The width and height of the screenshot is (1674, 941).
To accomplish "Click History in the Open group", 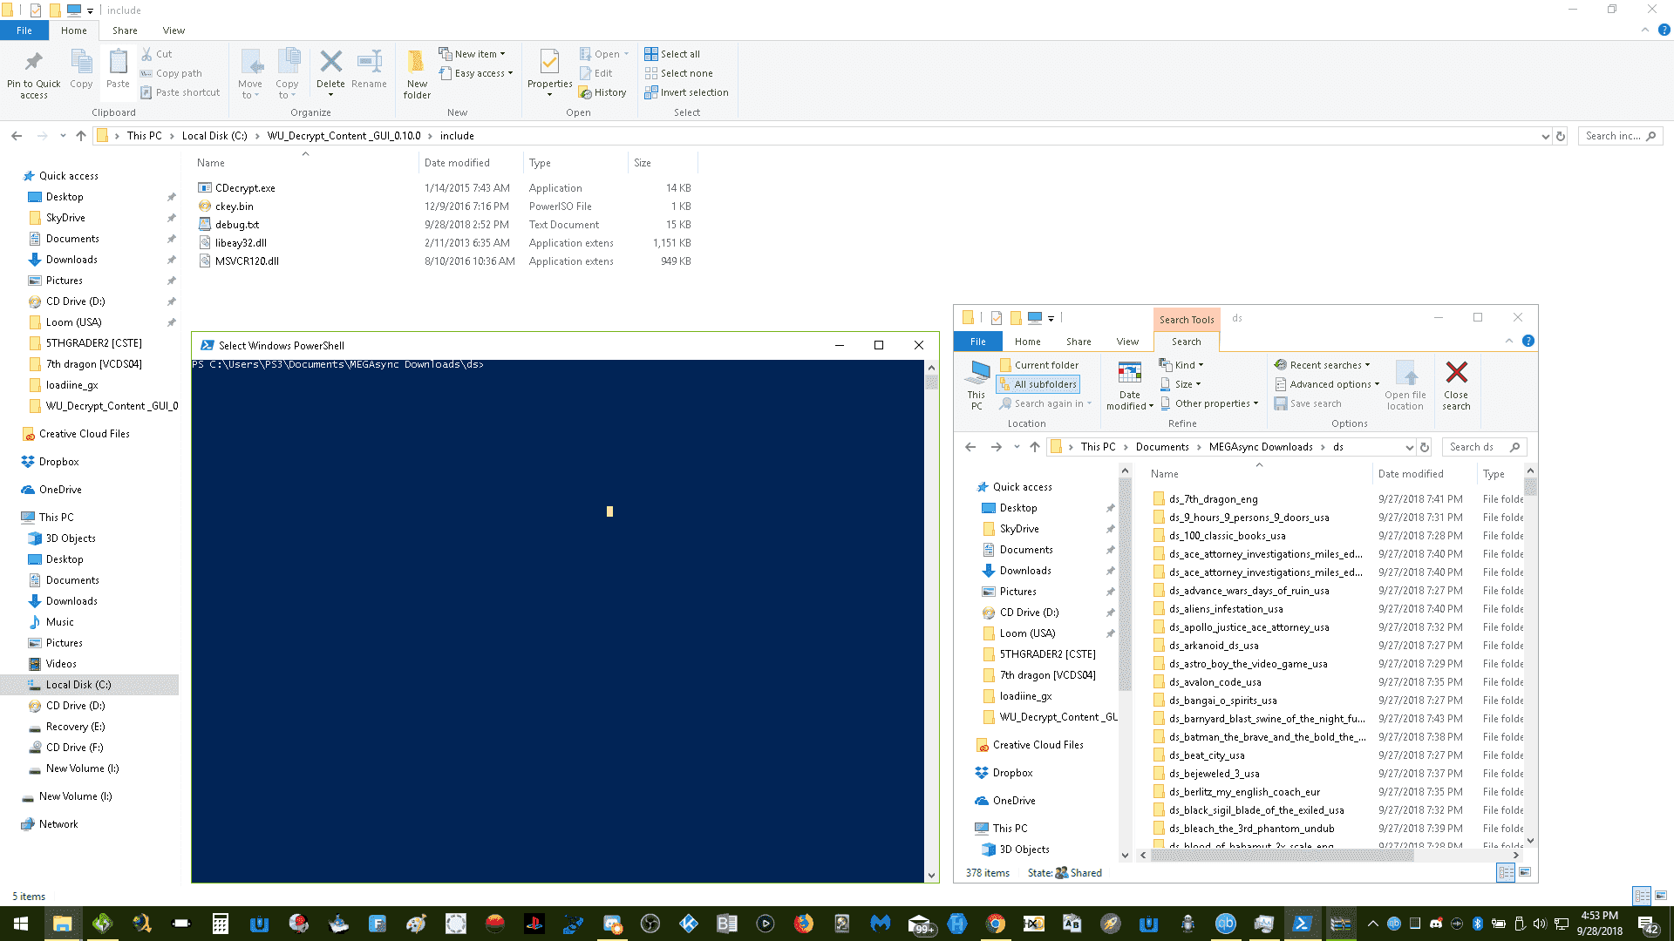I will [x=602, y=92].
